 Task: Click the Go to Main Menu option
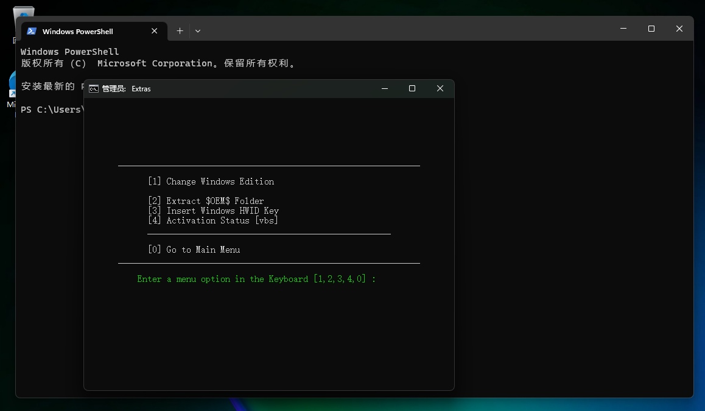194,250
